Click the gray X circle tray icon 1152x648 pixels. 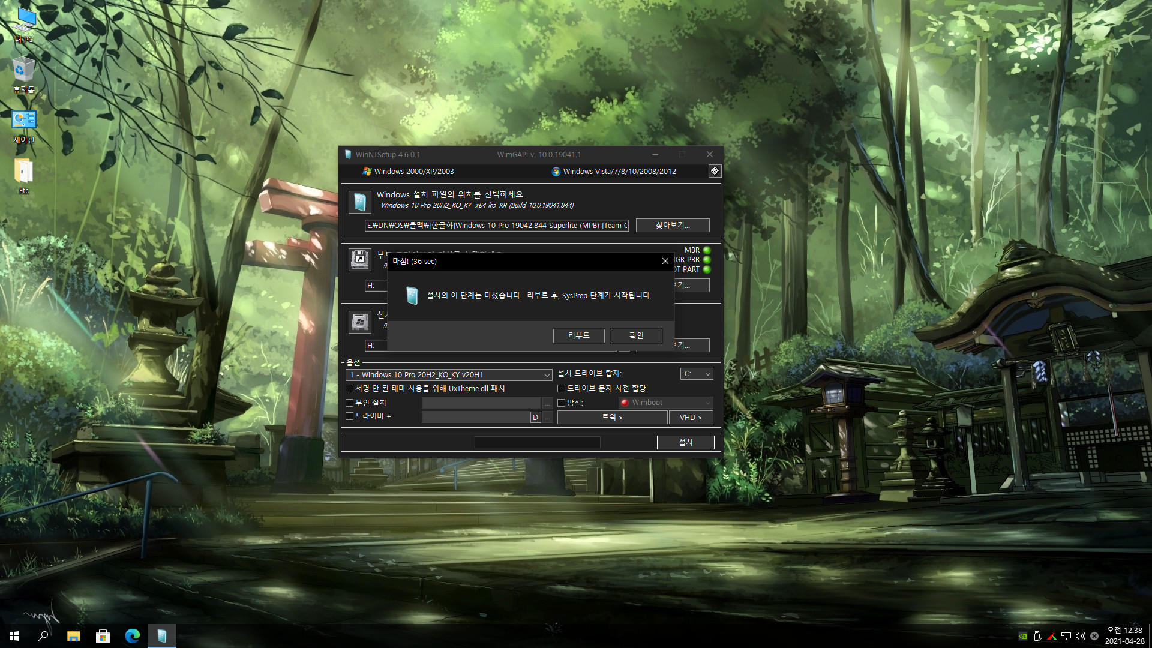(x=1094, y=636)
